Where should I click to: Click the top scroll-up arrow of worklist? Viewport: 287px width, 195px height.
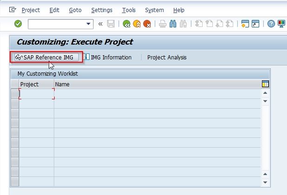(x=265, y=93)
